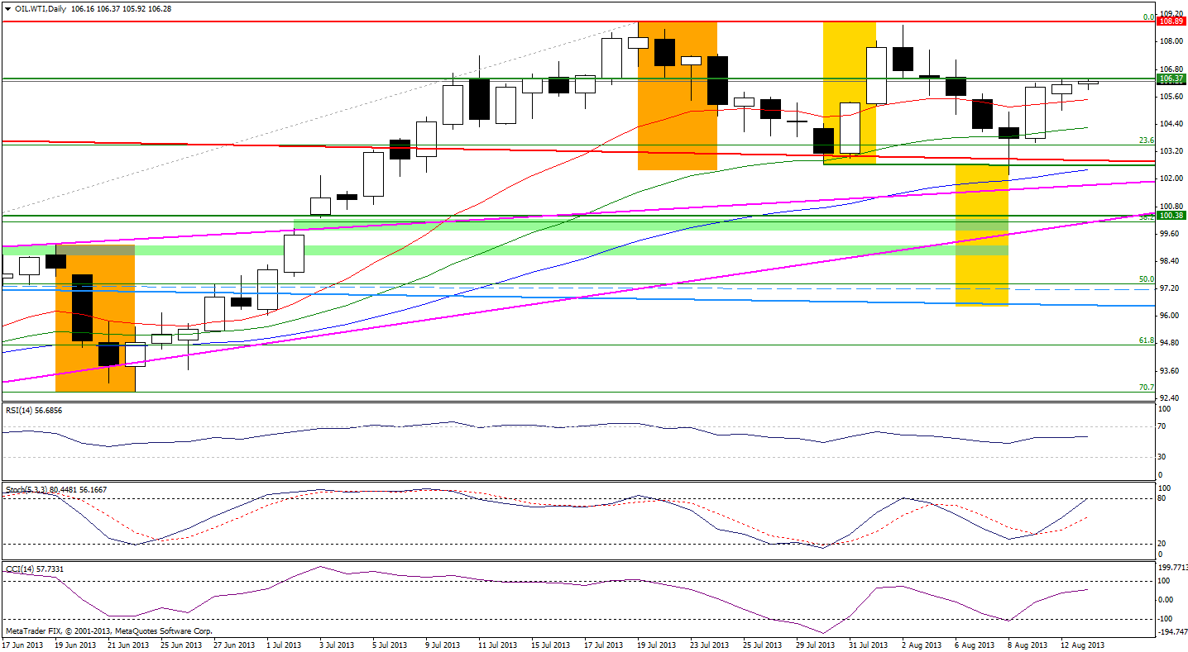The image size is (1188, 652).
Task: Click the 94.80 price axis value
Action: pyautogui.click(x=1169, y=343)
